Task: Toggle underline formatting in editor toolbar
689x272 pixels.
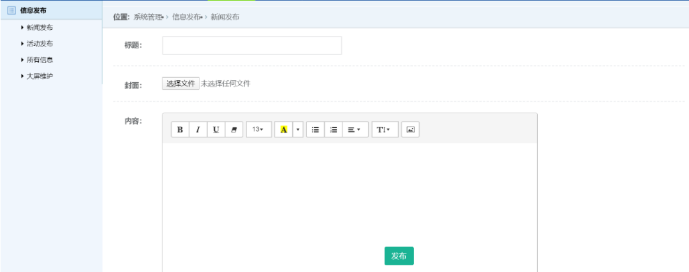Action: tap(216, 130)
